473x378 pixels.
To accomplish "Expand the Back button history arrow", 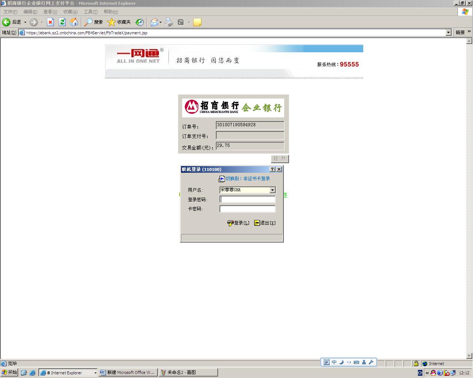I will click(x=25, y=22).
